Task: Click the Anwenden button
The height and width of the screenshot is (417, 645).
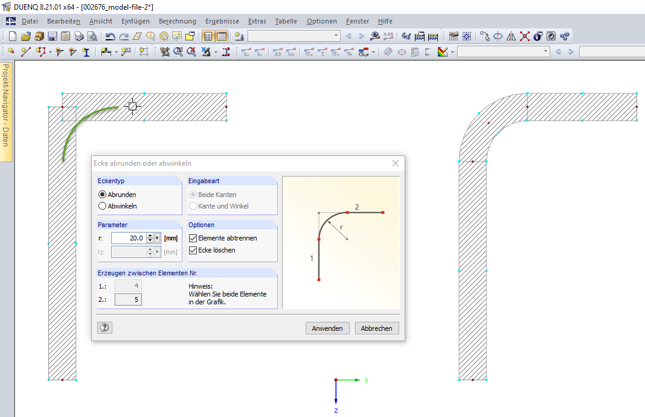Action: [x=327, y=328]
